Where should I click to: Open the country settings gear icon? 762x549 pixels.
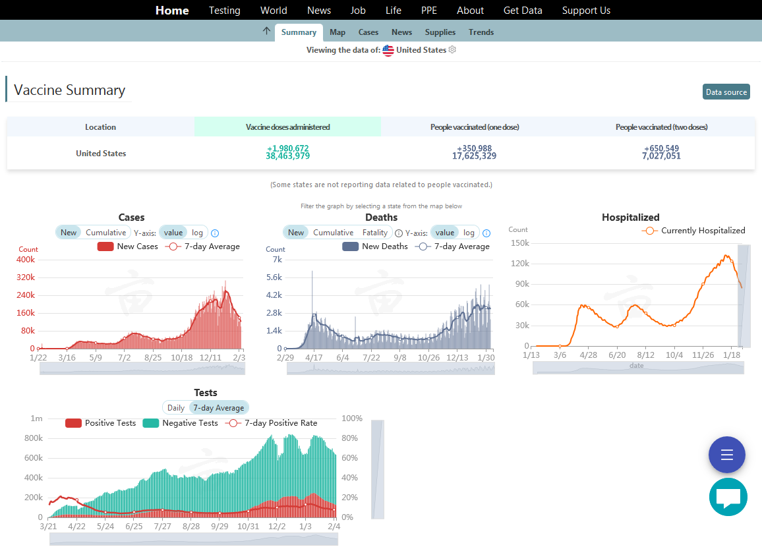tap(452, 50)
